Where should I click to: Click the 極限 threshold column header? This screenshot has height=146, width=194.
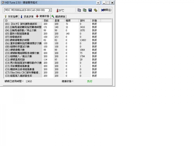pyautogui.click(x=71, y=21)
